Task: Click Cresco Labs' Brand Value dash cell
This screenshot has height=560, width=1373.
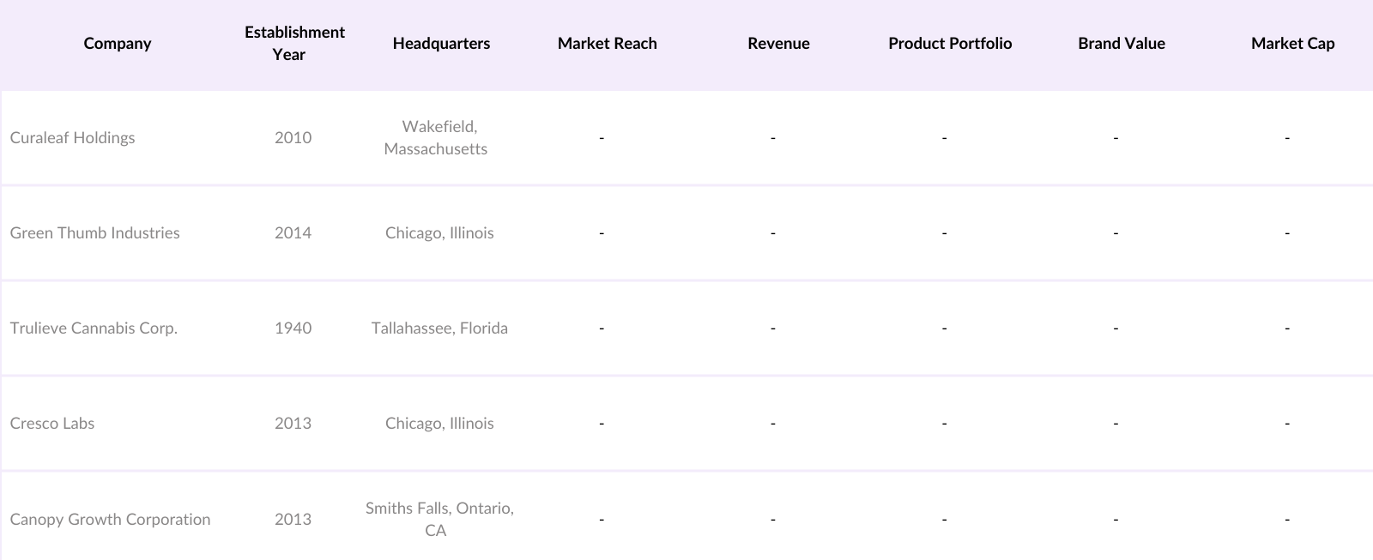Action: pos(1116,424)
